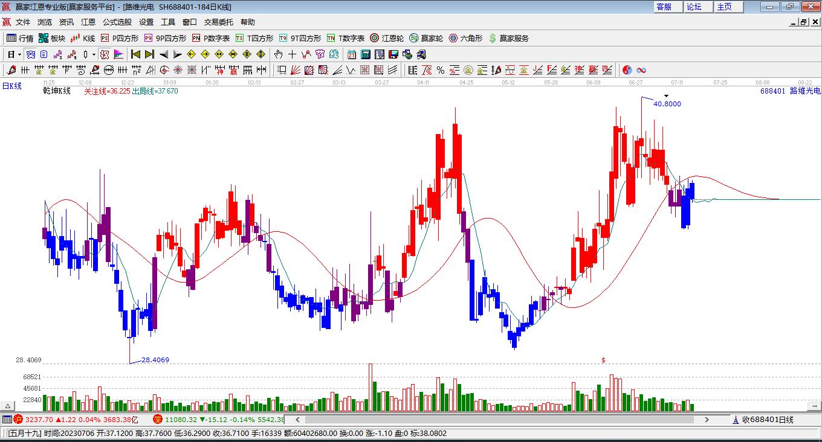Open the 窗口 menu

(x=190, y=22)
